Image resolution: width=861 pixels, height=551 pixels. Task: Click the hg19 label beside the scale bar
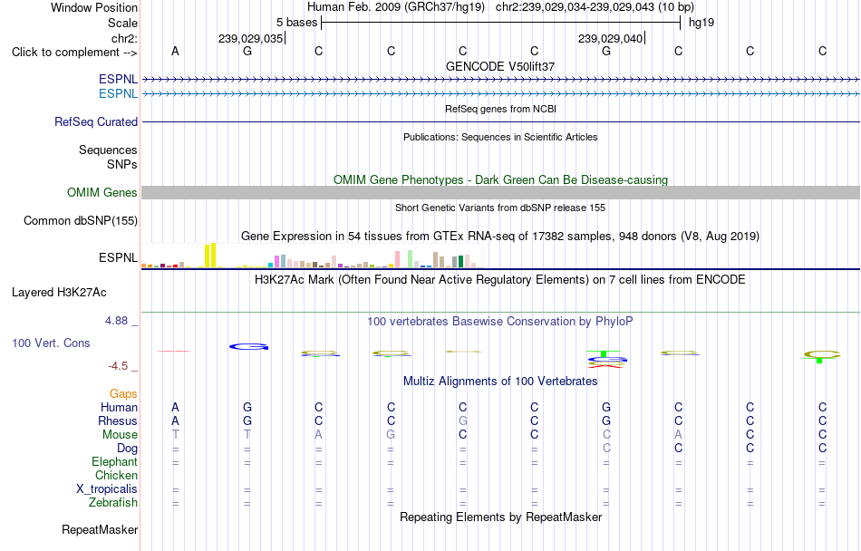(x=701, y=23)
